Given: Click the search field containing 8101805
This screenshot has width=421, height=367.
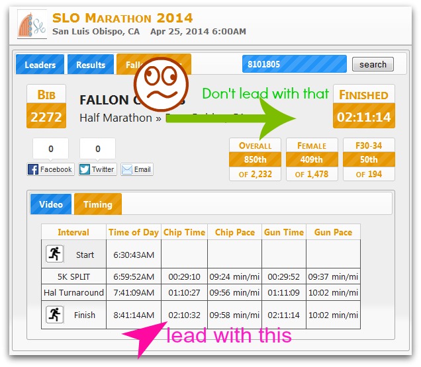Looking at the screenshot, I should 294,64.
